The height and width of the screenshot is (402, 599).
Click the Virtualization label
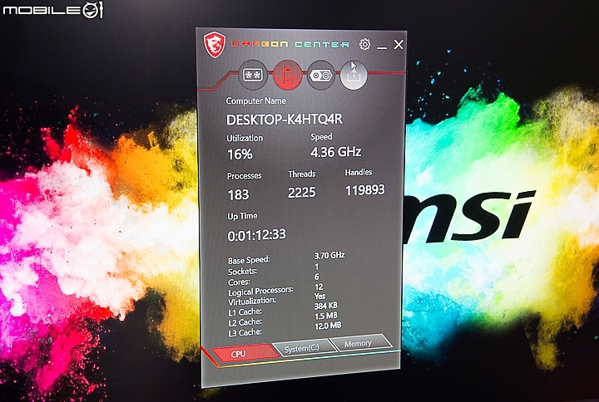[x=252, y=301]
